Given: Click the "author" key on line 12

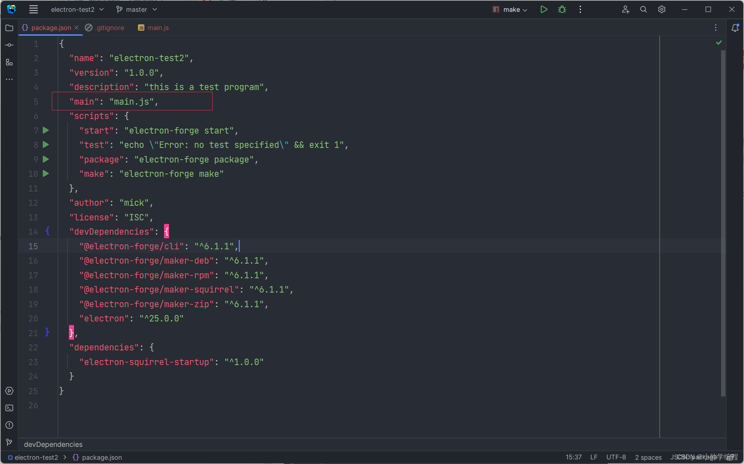Looking at the screenshot, I should pyautogui.click(x=89, y=203).
